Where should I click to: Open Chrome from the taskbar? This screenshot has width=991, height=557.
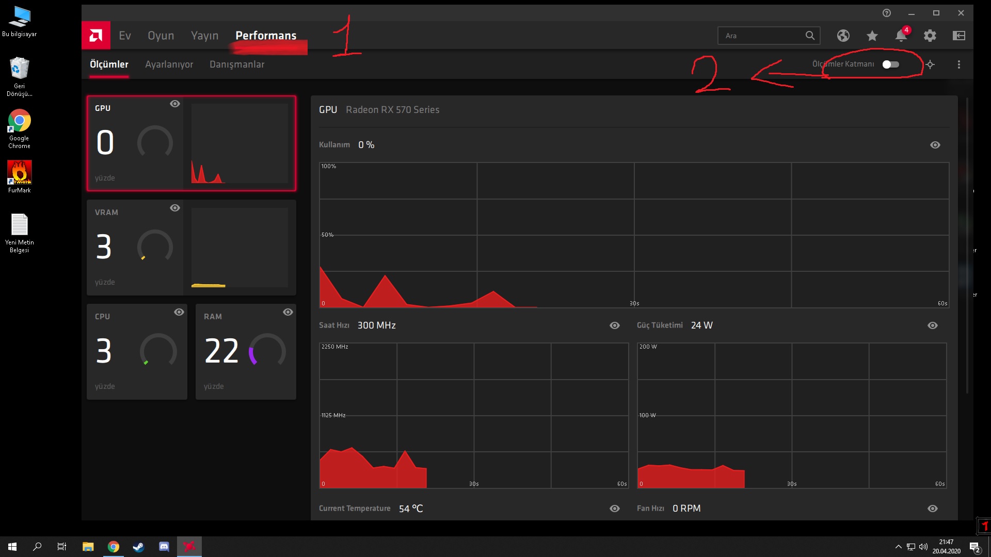pos(114,547)
